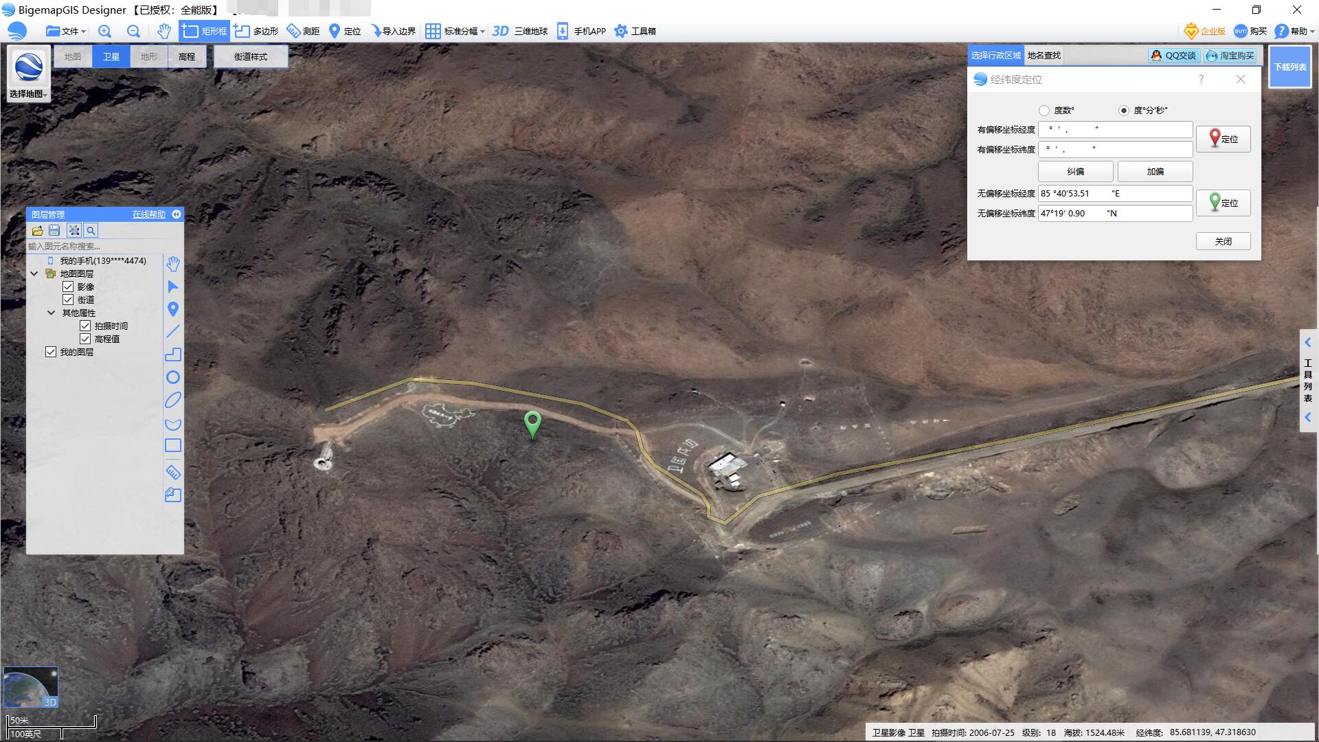Screen dimensions: 1319x742
Task: Collapse the 地图图层 tree node
Action: pyautogui.click(x=34, y=273)
